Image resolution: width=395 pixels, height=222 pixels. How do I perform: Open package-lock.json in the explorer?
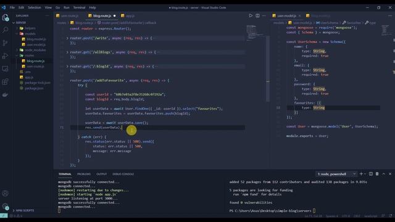pos(37,83)
